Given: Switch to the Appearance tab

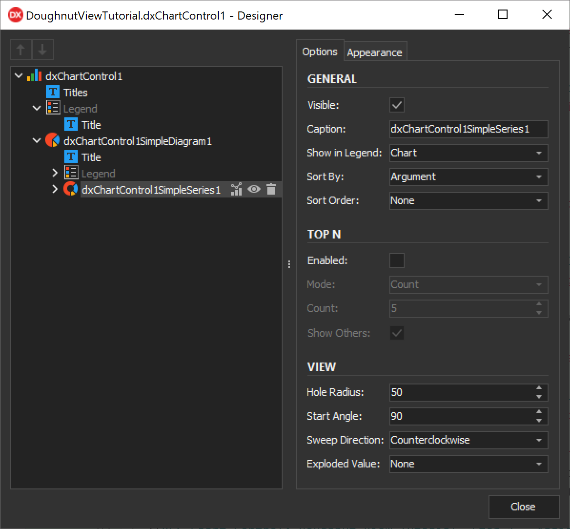Looking at the screenshot, I should (x=375, y=52).
